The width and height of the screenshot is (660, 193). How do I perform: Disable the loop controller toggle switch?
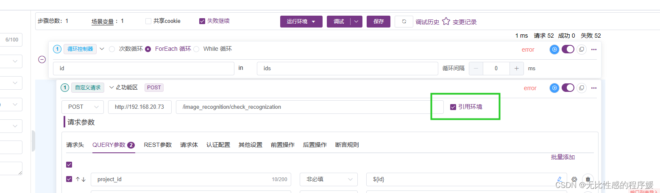coord(568,50)
